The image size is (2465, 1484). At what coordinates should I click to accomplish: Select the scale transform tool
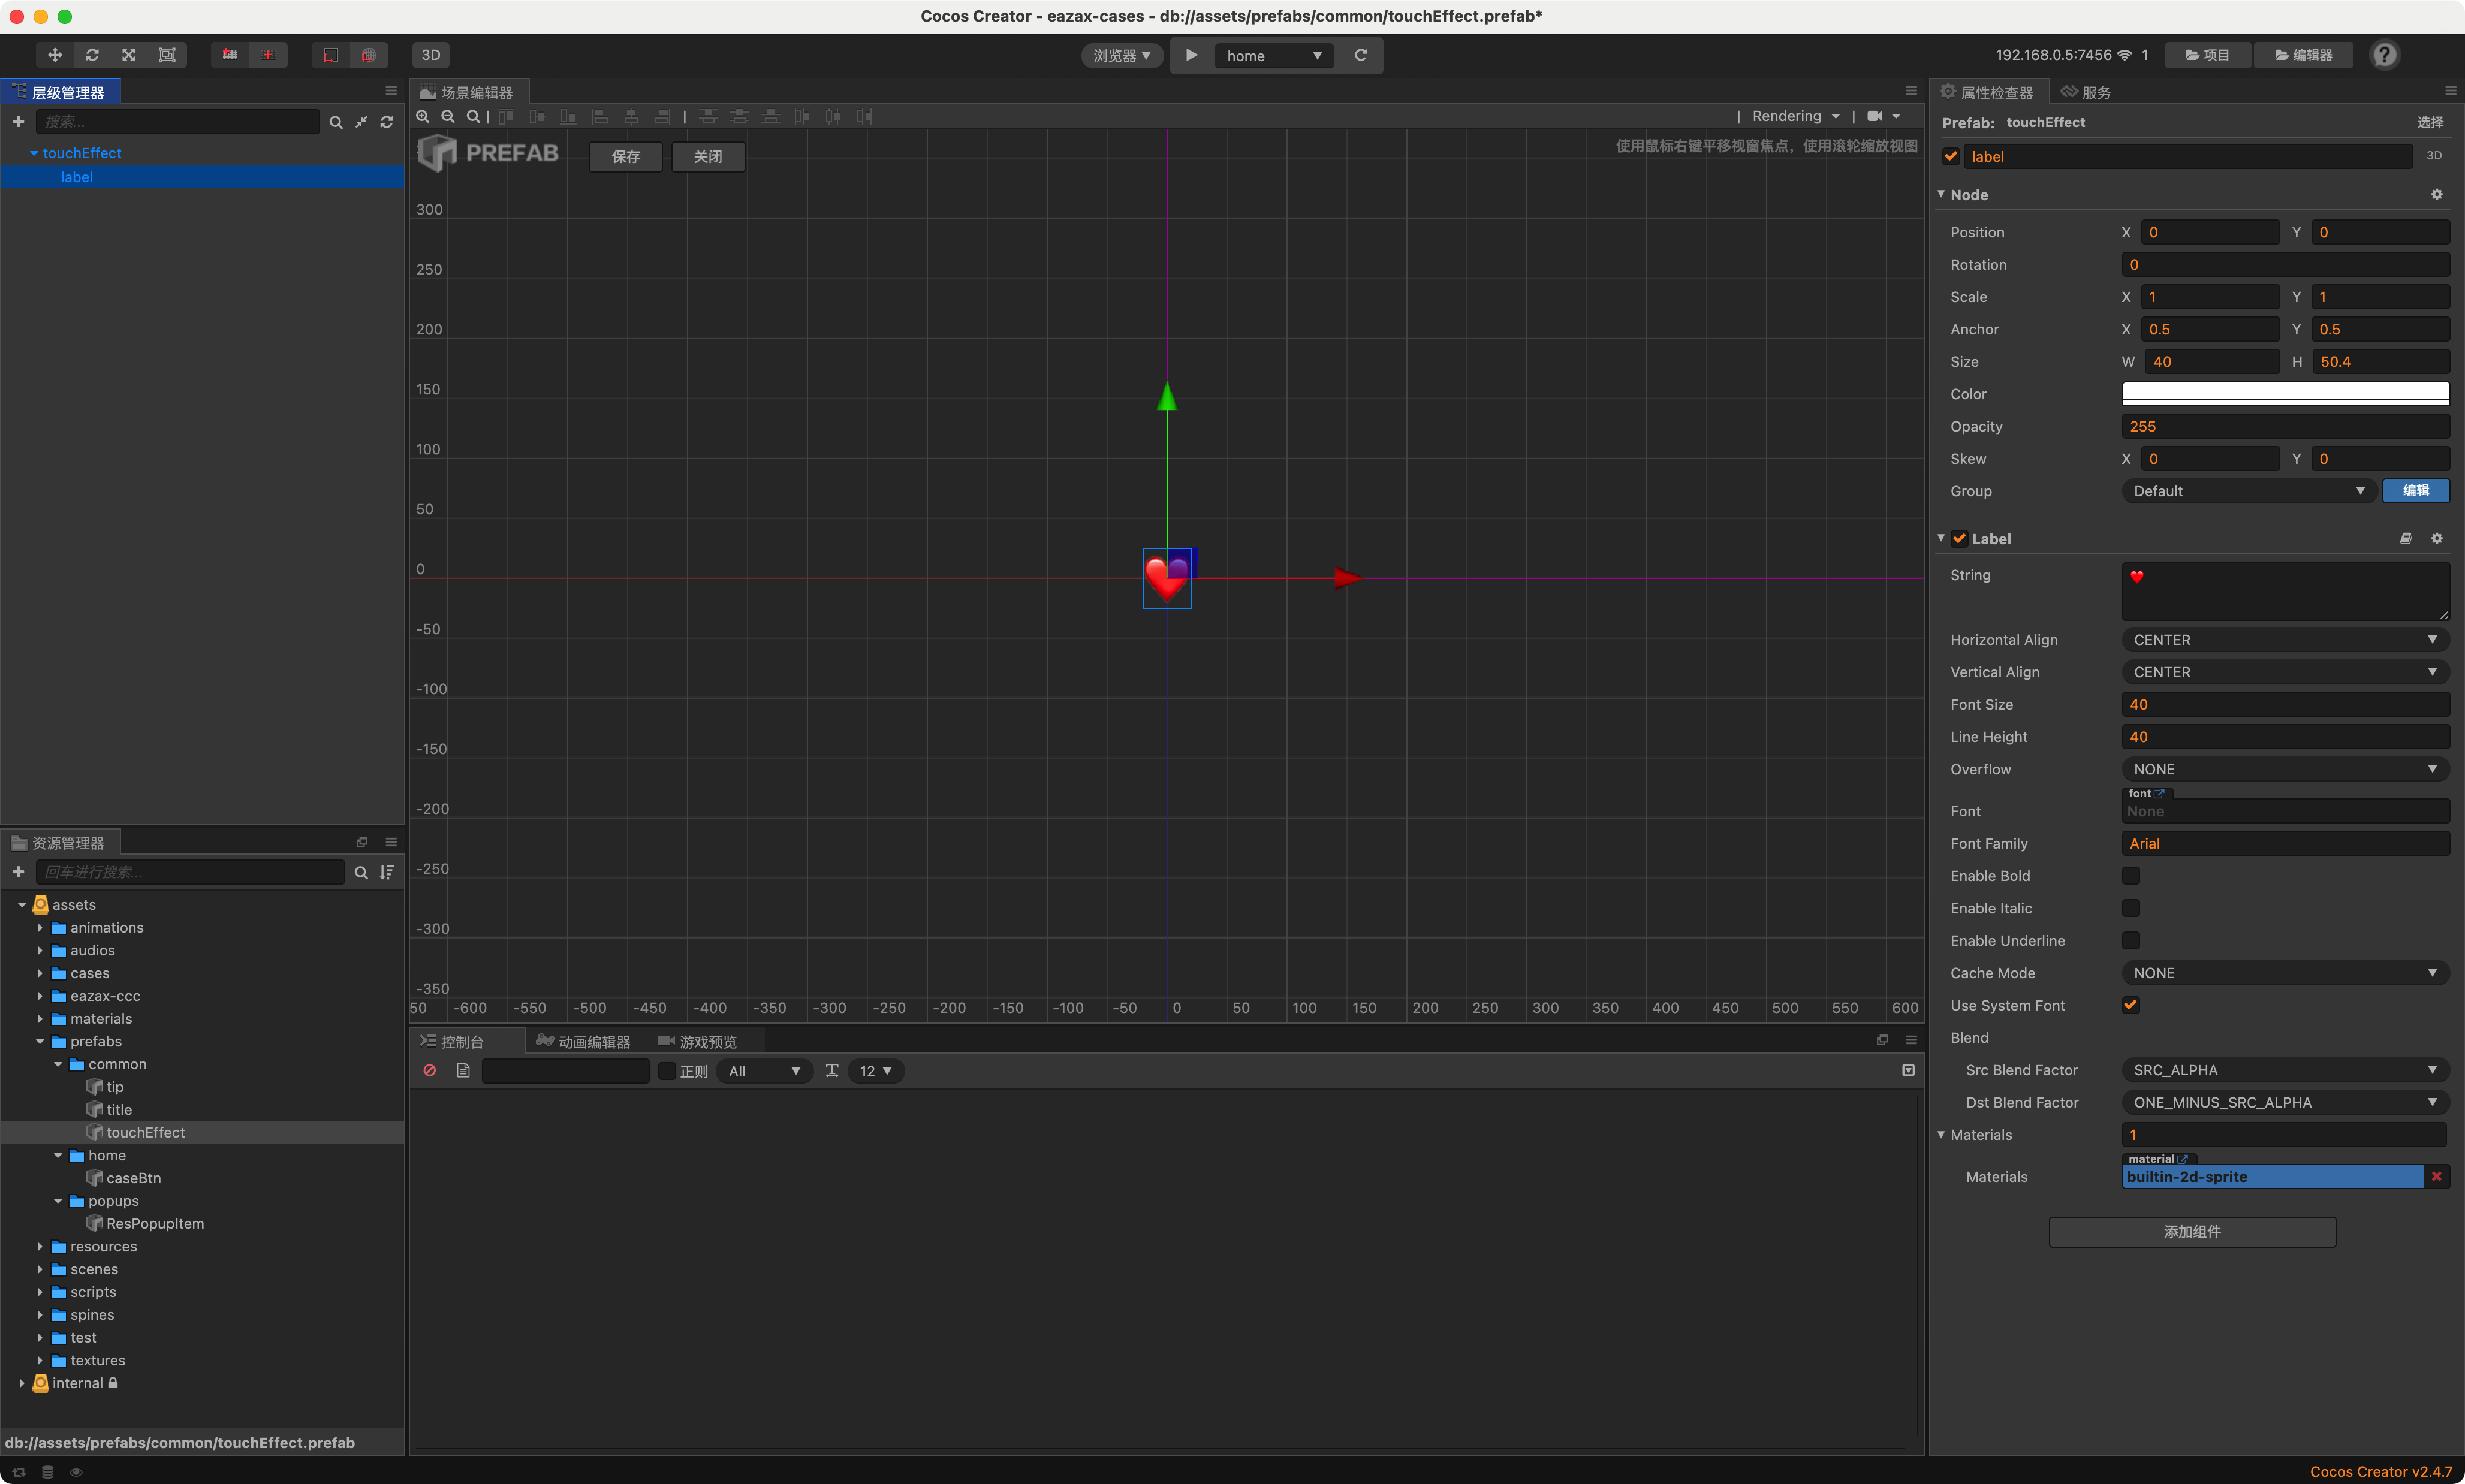129,55
